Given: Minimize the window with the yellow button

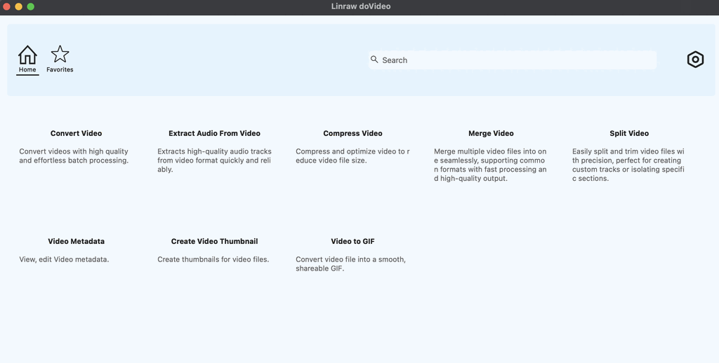Looking at the screenshot, I should (19, 6).
